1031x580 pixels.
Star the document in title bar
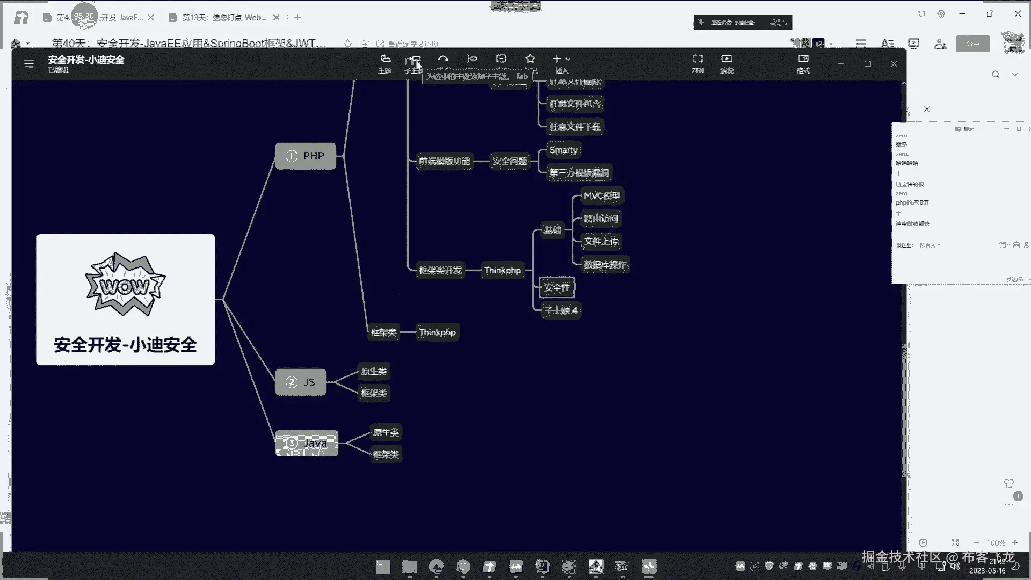(348, 44)
